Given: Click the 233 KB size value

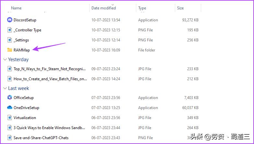Looking at the screenshot, I should (x=193, y=69).
